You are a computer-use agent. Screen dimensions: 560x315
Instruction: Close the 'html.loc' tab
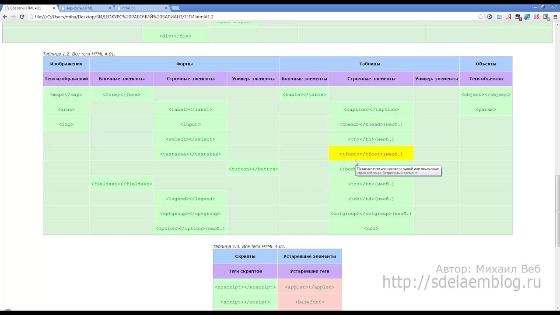[166, 8]
